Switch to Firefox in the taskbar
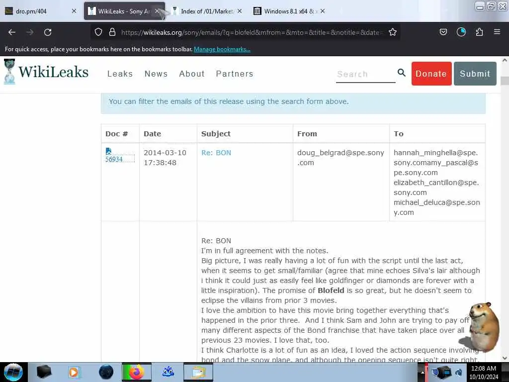The height and width of the screenshot is (382, 509). coord(137,372)
